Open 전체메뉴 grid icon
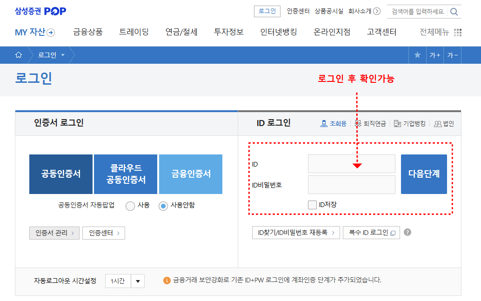This screenshot has height=301, width=481. click(x=458, y=32)
